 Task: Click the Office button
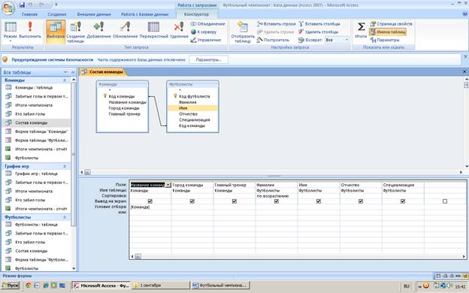8,8
